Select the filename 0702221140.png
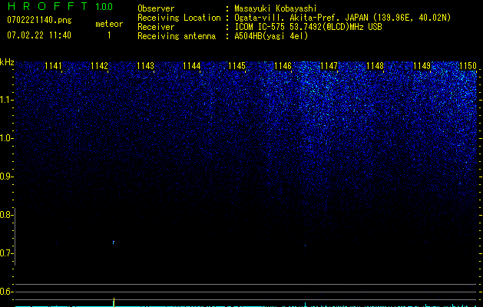This screenshot has width=483, height=307. pyautogui.click(x=39, y=21)
